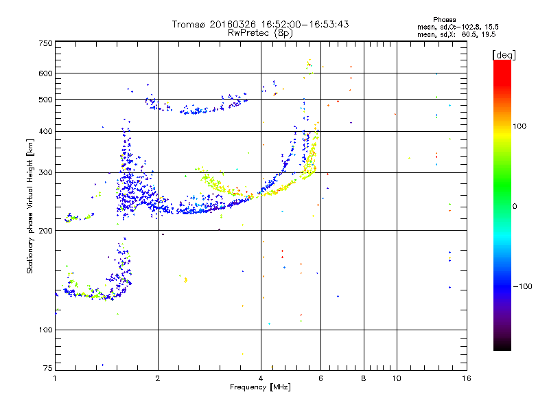
Task: Click the frequency axis label "2"
Action: (x=158, y=378)
